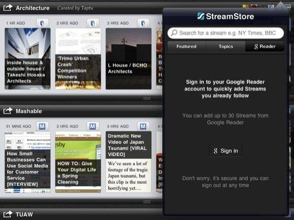
Task: Tap the Mashable stream title
Action: click(29, 111)
